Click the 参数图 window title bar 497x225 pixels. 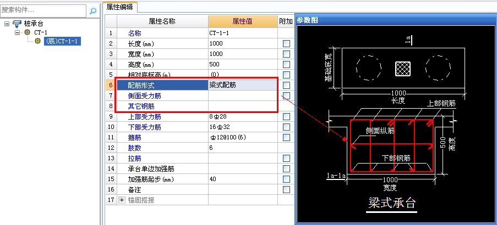pyautogui.click(x=396, y=20)
